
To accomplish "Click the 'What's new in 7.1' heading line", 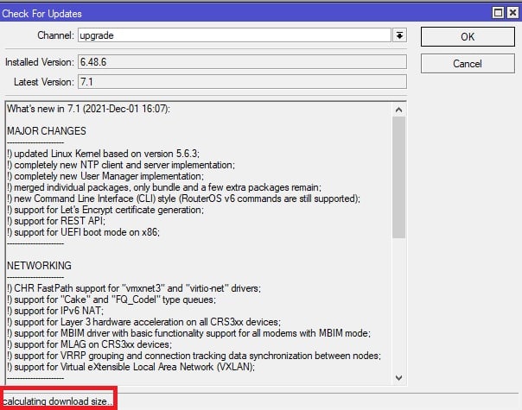I will 88,109.
